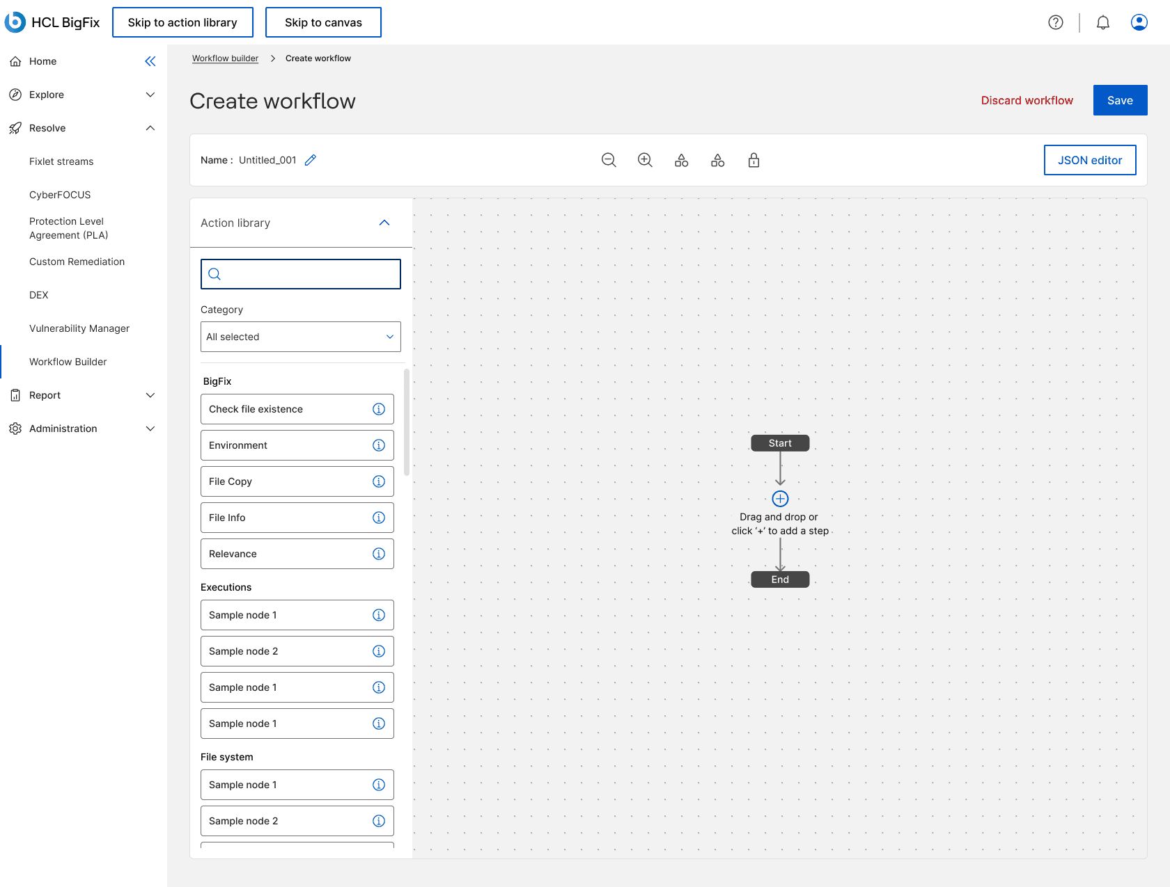Click Skip to action library button
The height and width of the screenshot is (887, 1170).
coord(182,22)
